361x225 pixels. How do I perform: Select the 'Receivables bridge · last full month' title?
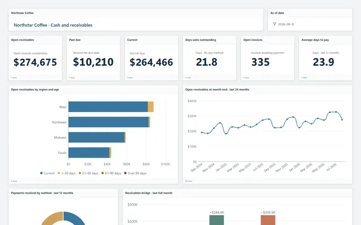(x=149, y=193)
